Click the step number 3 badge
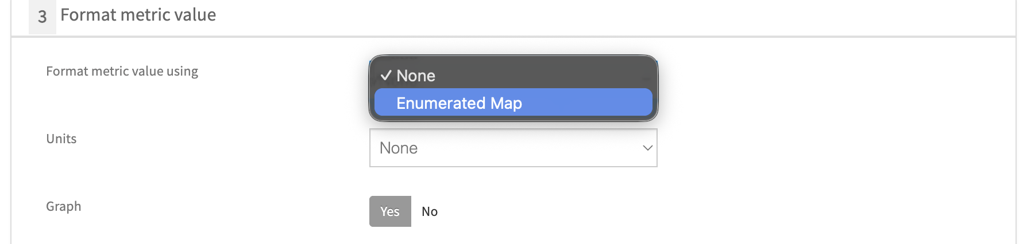The width and height of the screenshot is (1027, 244). pyautogui.click(x=43, y=16)
